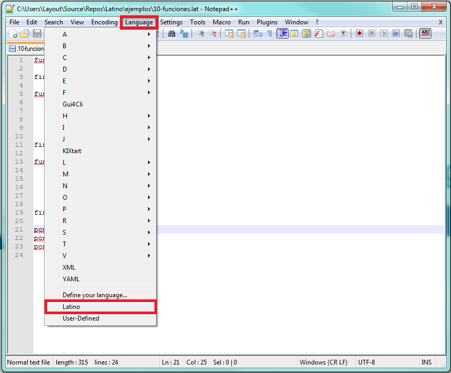Screen dimensions: 451x373
Task: Select the User-Defined language entry
Action: tap(100, 318)
